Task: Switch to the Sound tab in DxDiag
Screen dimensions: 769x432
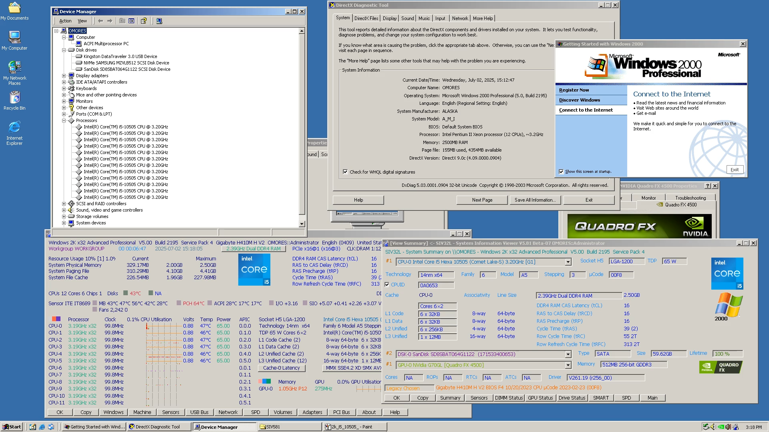Action: coord(408,18)
